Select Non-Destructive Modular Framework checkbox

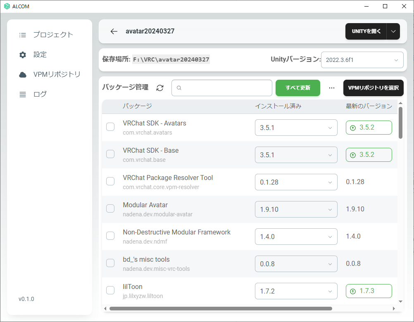tap(110, 236)
